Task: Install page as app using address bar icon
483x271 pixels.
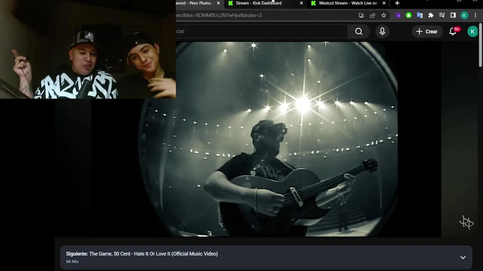Action: 361,15
